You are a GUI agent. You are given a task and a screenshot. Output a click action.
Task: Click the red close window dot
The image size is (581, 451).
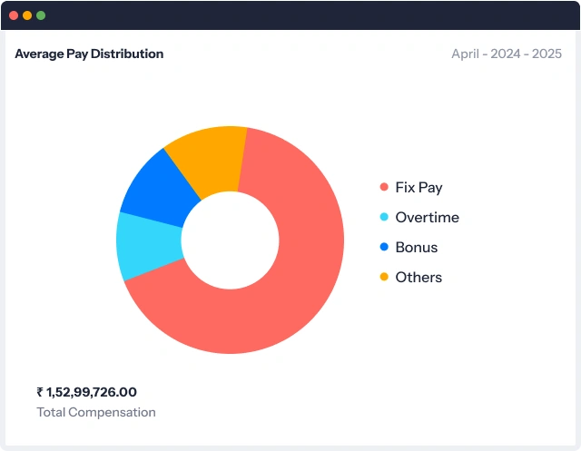[14, 15]
